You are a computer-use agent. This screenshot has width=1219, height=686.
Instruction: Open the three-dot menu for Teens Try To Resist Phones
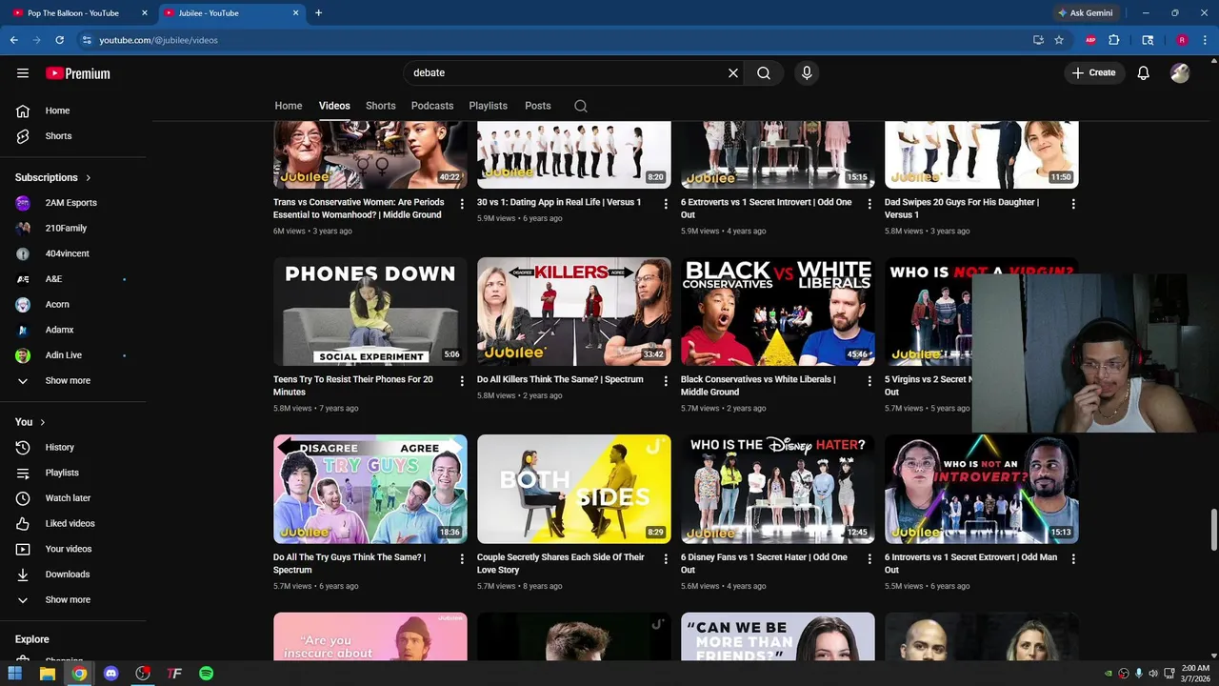click(463, 381)
